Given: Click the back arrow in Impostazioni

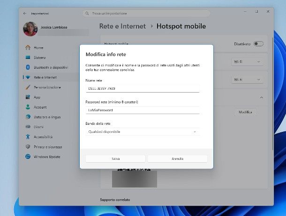Looking at the screenshot, I should click(x=25, y=14).
